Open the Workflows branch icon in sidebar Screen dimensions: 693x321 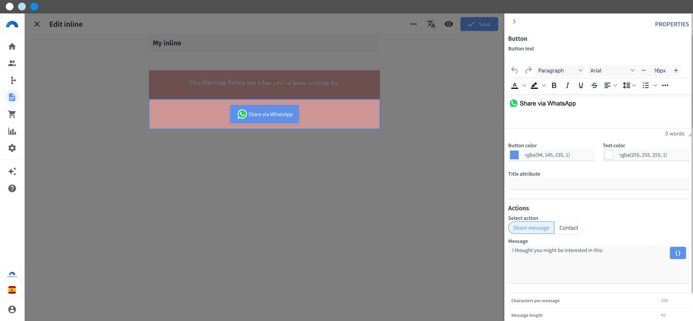[12, 80]
